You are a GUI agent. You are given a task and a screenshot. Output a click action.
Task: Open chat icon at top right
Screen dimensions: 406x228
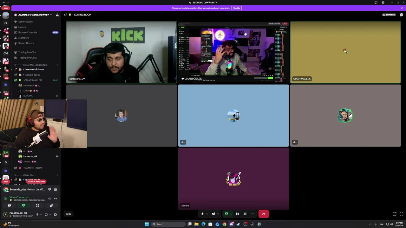pyautogui.click(x=402, y=15)
